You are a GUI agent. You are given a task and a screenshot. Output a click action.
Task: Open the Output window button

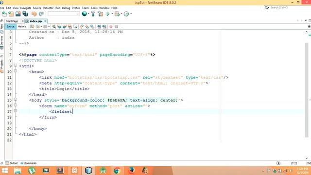click(x=12, y=163)
